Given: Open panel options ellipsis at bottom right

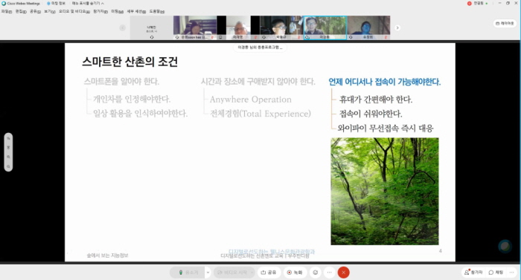Looking at the screenshot, I should (x=512, y=273).
